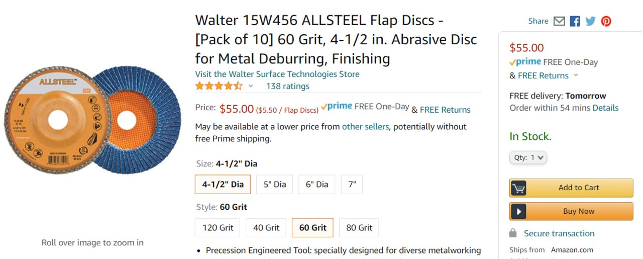Visit the Walter Surface Technologies Store
Image resolution: width=643 pixels, height=259 pixels.
pos(277,74)
